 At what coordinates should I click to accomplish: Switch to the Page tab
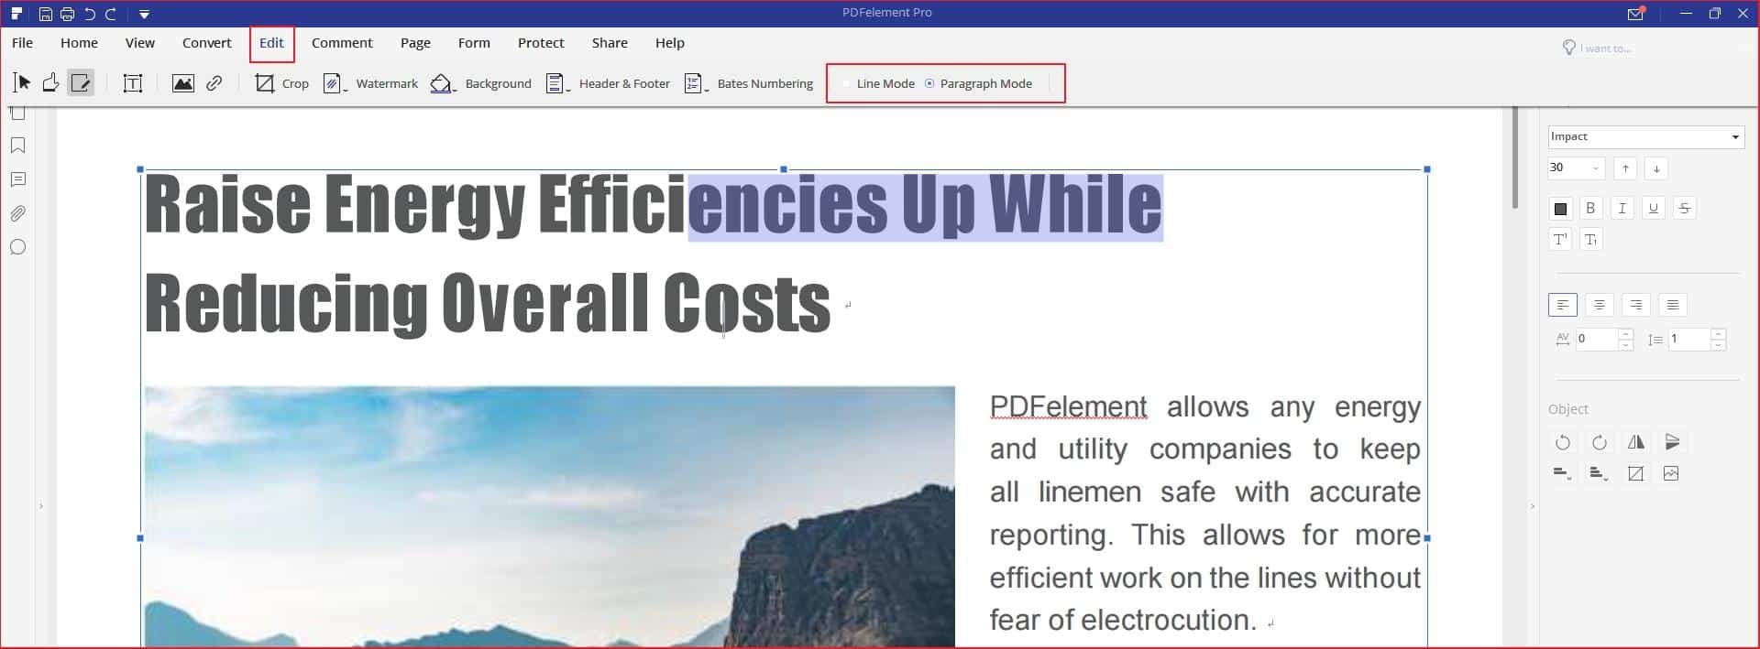tap(415, 43)
